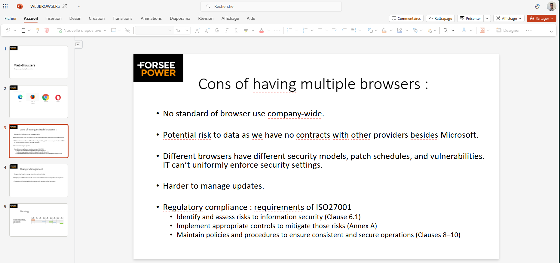Image resolution: width=560 pixels, height=263 pixels.
Task: Toggle bold formatting (G)
Action: 217,30
